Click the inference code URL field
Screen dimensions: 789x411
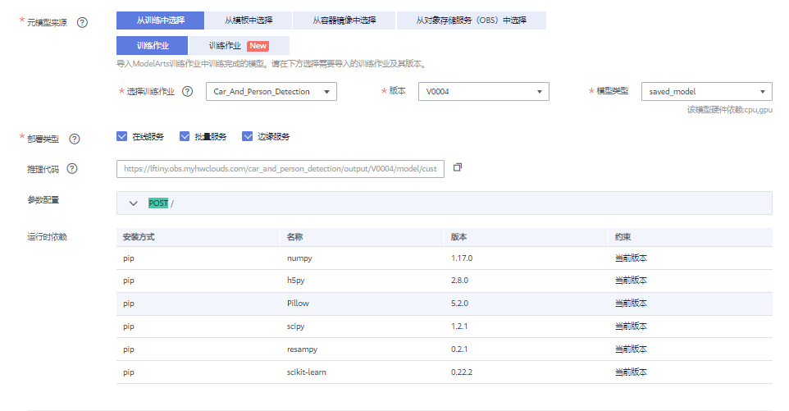(x=280, y=169)
